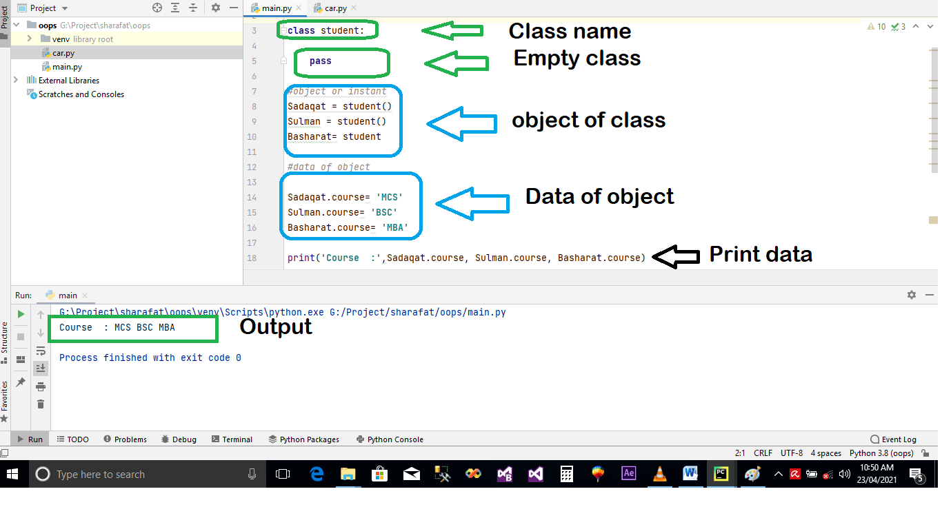Open the Terminal tool window
This screenshot has height=529, width=942.
pyautogui.click(x=232, y=439)
